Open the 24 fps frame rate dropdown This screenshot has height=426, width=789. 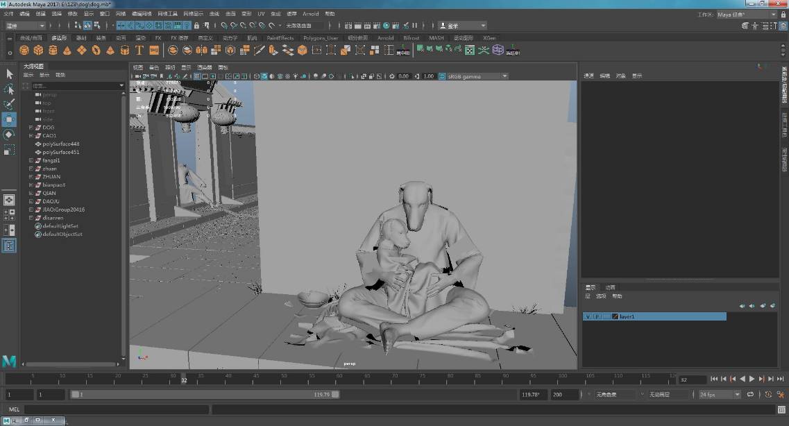tap(719, 394)
